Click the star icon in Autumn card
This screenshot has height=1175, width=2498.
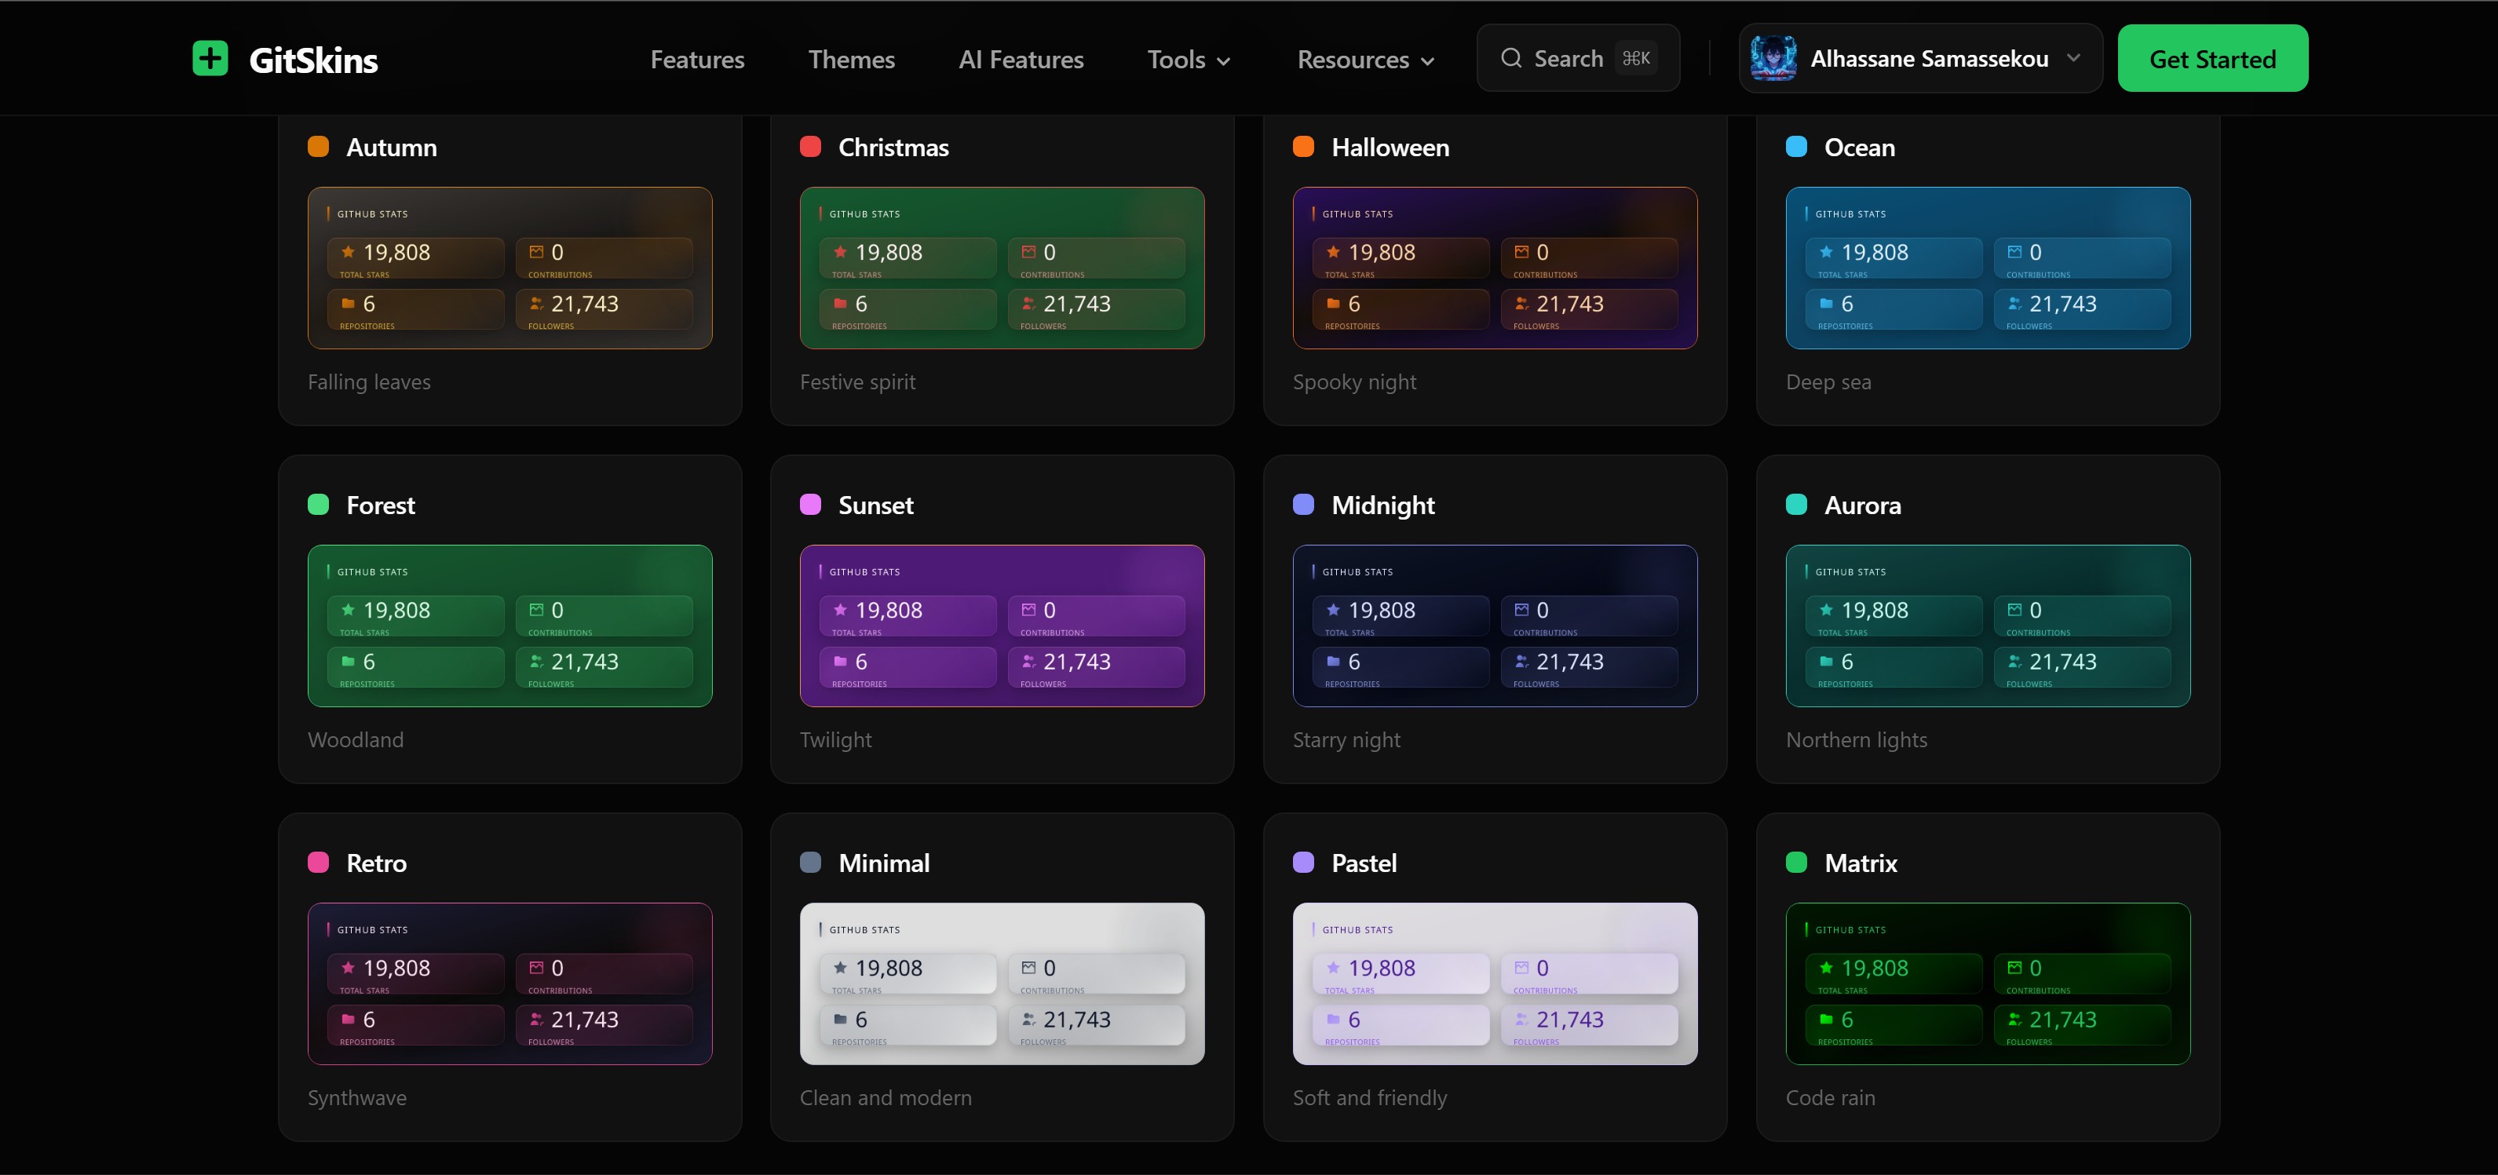pos(348,252)
